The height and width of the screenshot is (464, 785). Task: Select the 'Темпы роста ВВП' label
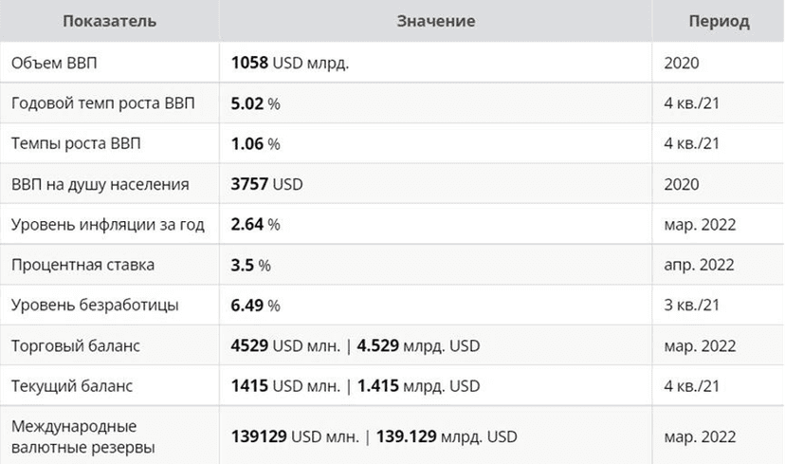click(x=76, y=143)
